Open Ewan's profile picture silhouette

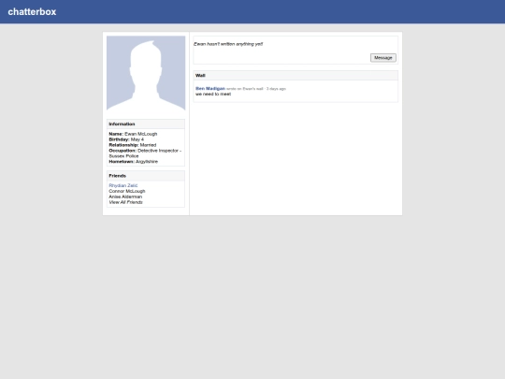click(x=146, y=73)
